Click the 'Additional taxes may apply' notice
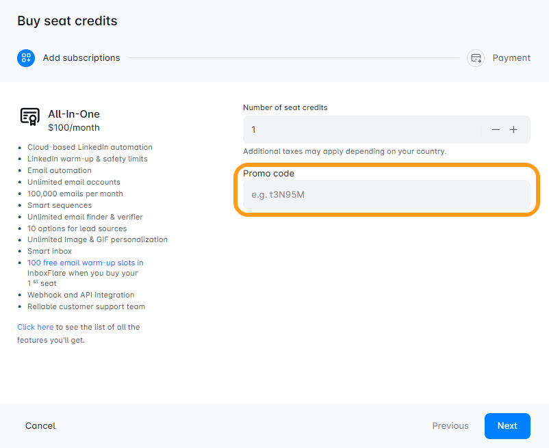This screenshot has width=549, height=448. (344, 151)
